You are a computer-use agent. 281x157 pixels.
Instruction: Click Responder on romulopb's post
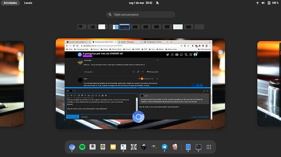point(153,72)
